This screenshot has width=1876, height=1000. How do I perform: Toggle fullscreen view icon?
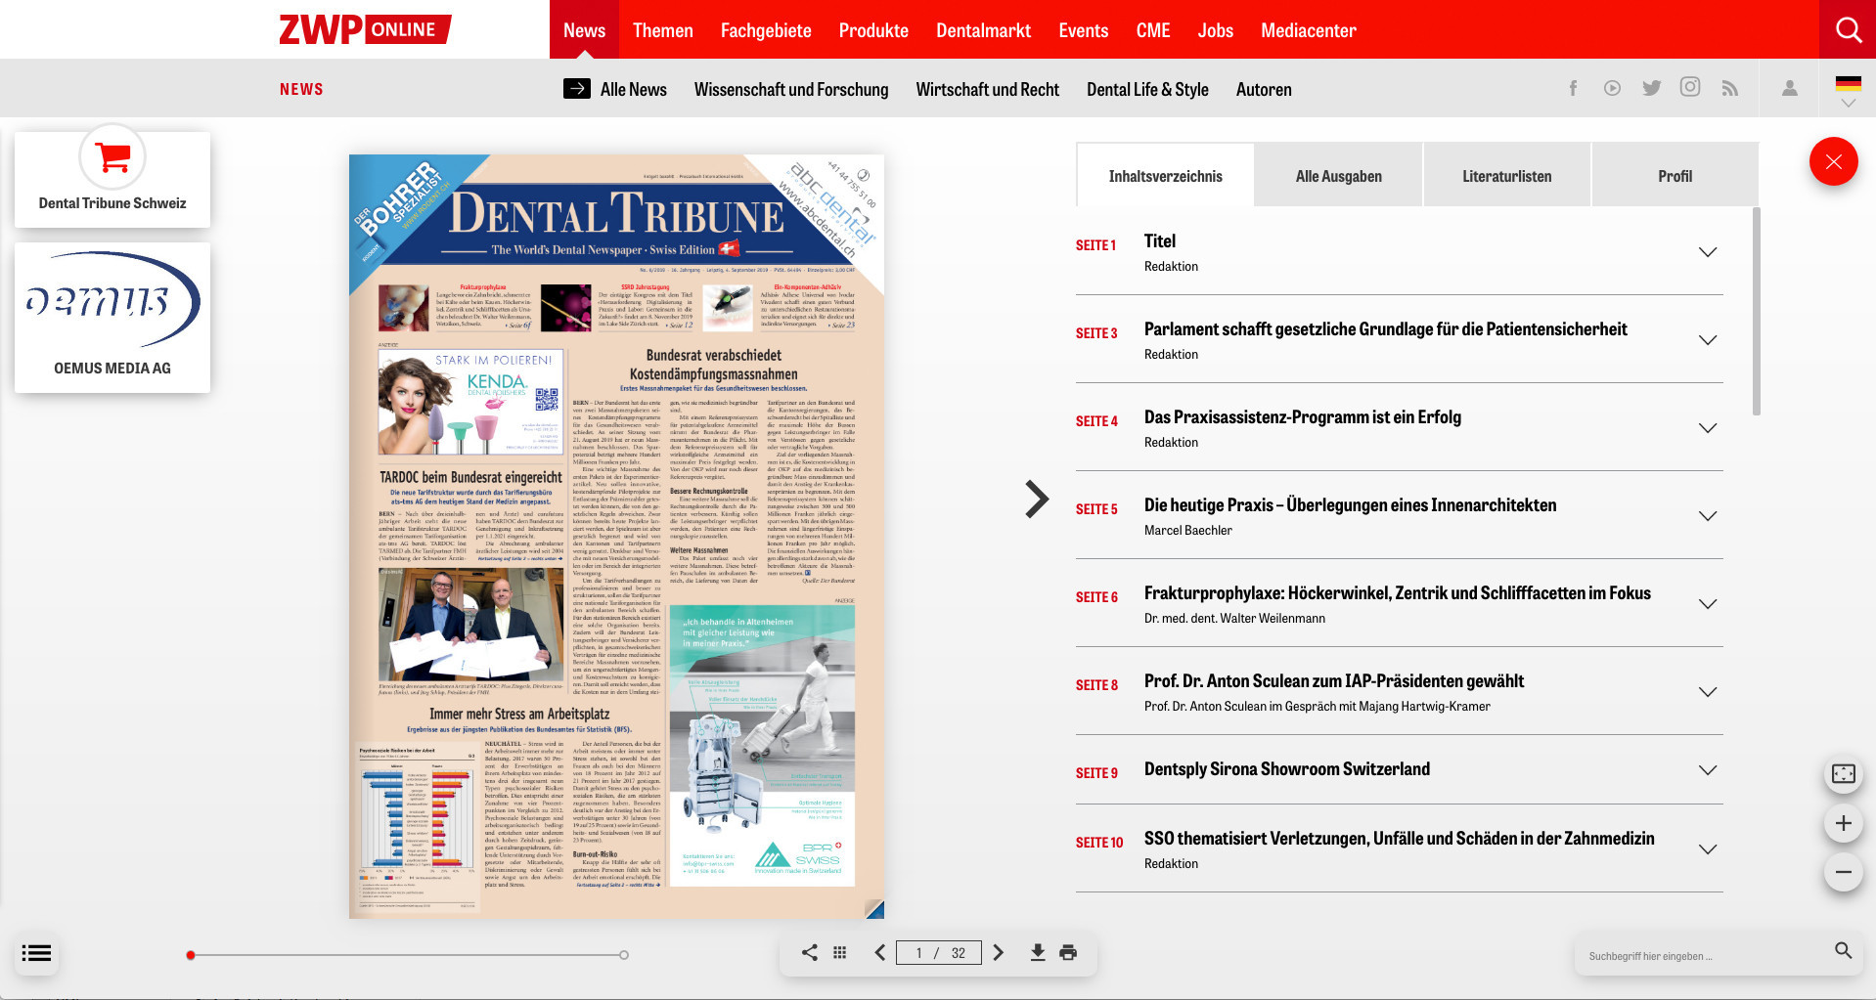(x=1843, y=774)
